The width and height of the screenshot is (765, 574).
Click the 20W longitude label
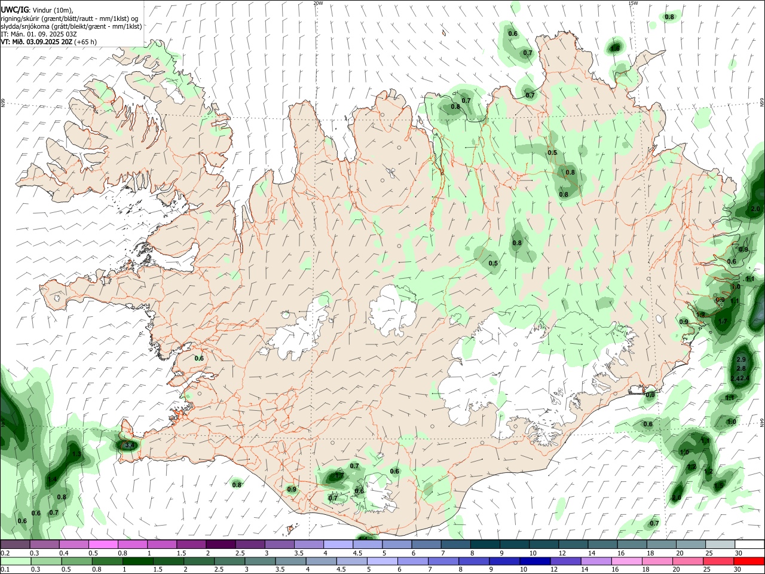(318, 3)
